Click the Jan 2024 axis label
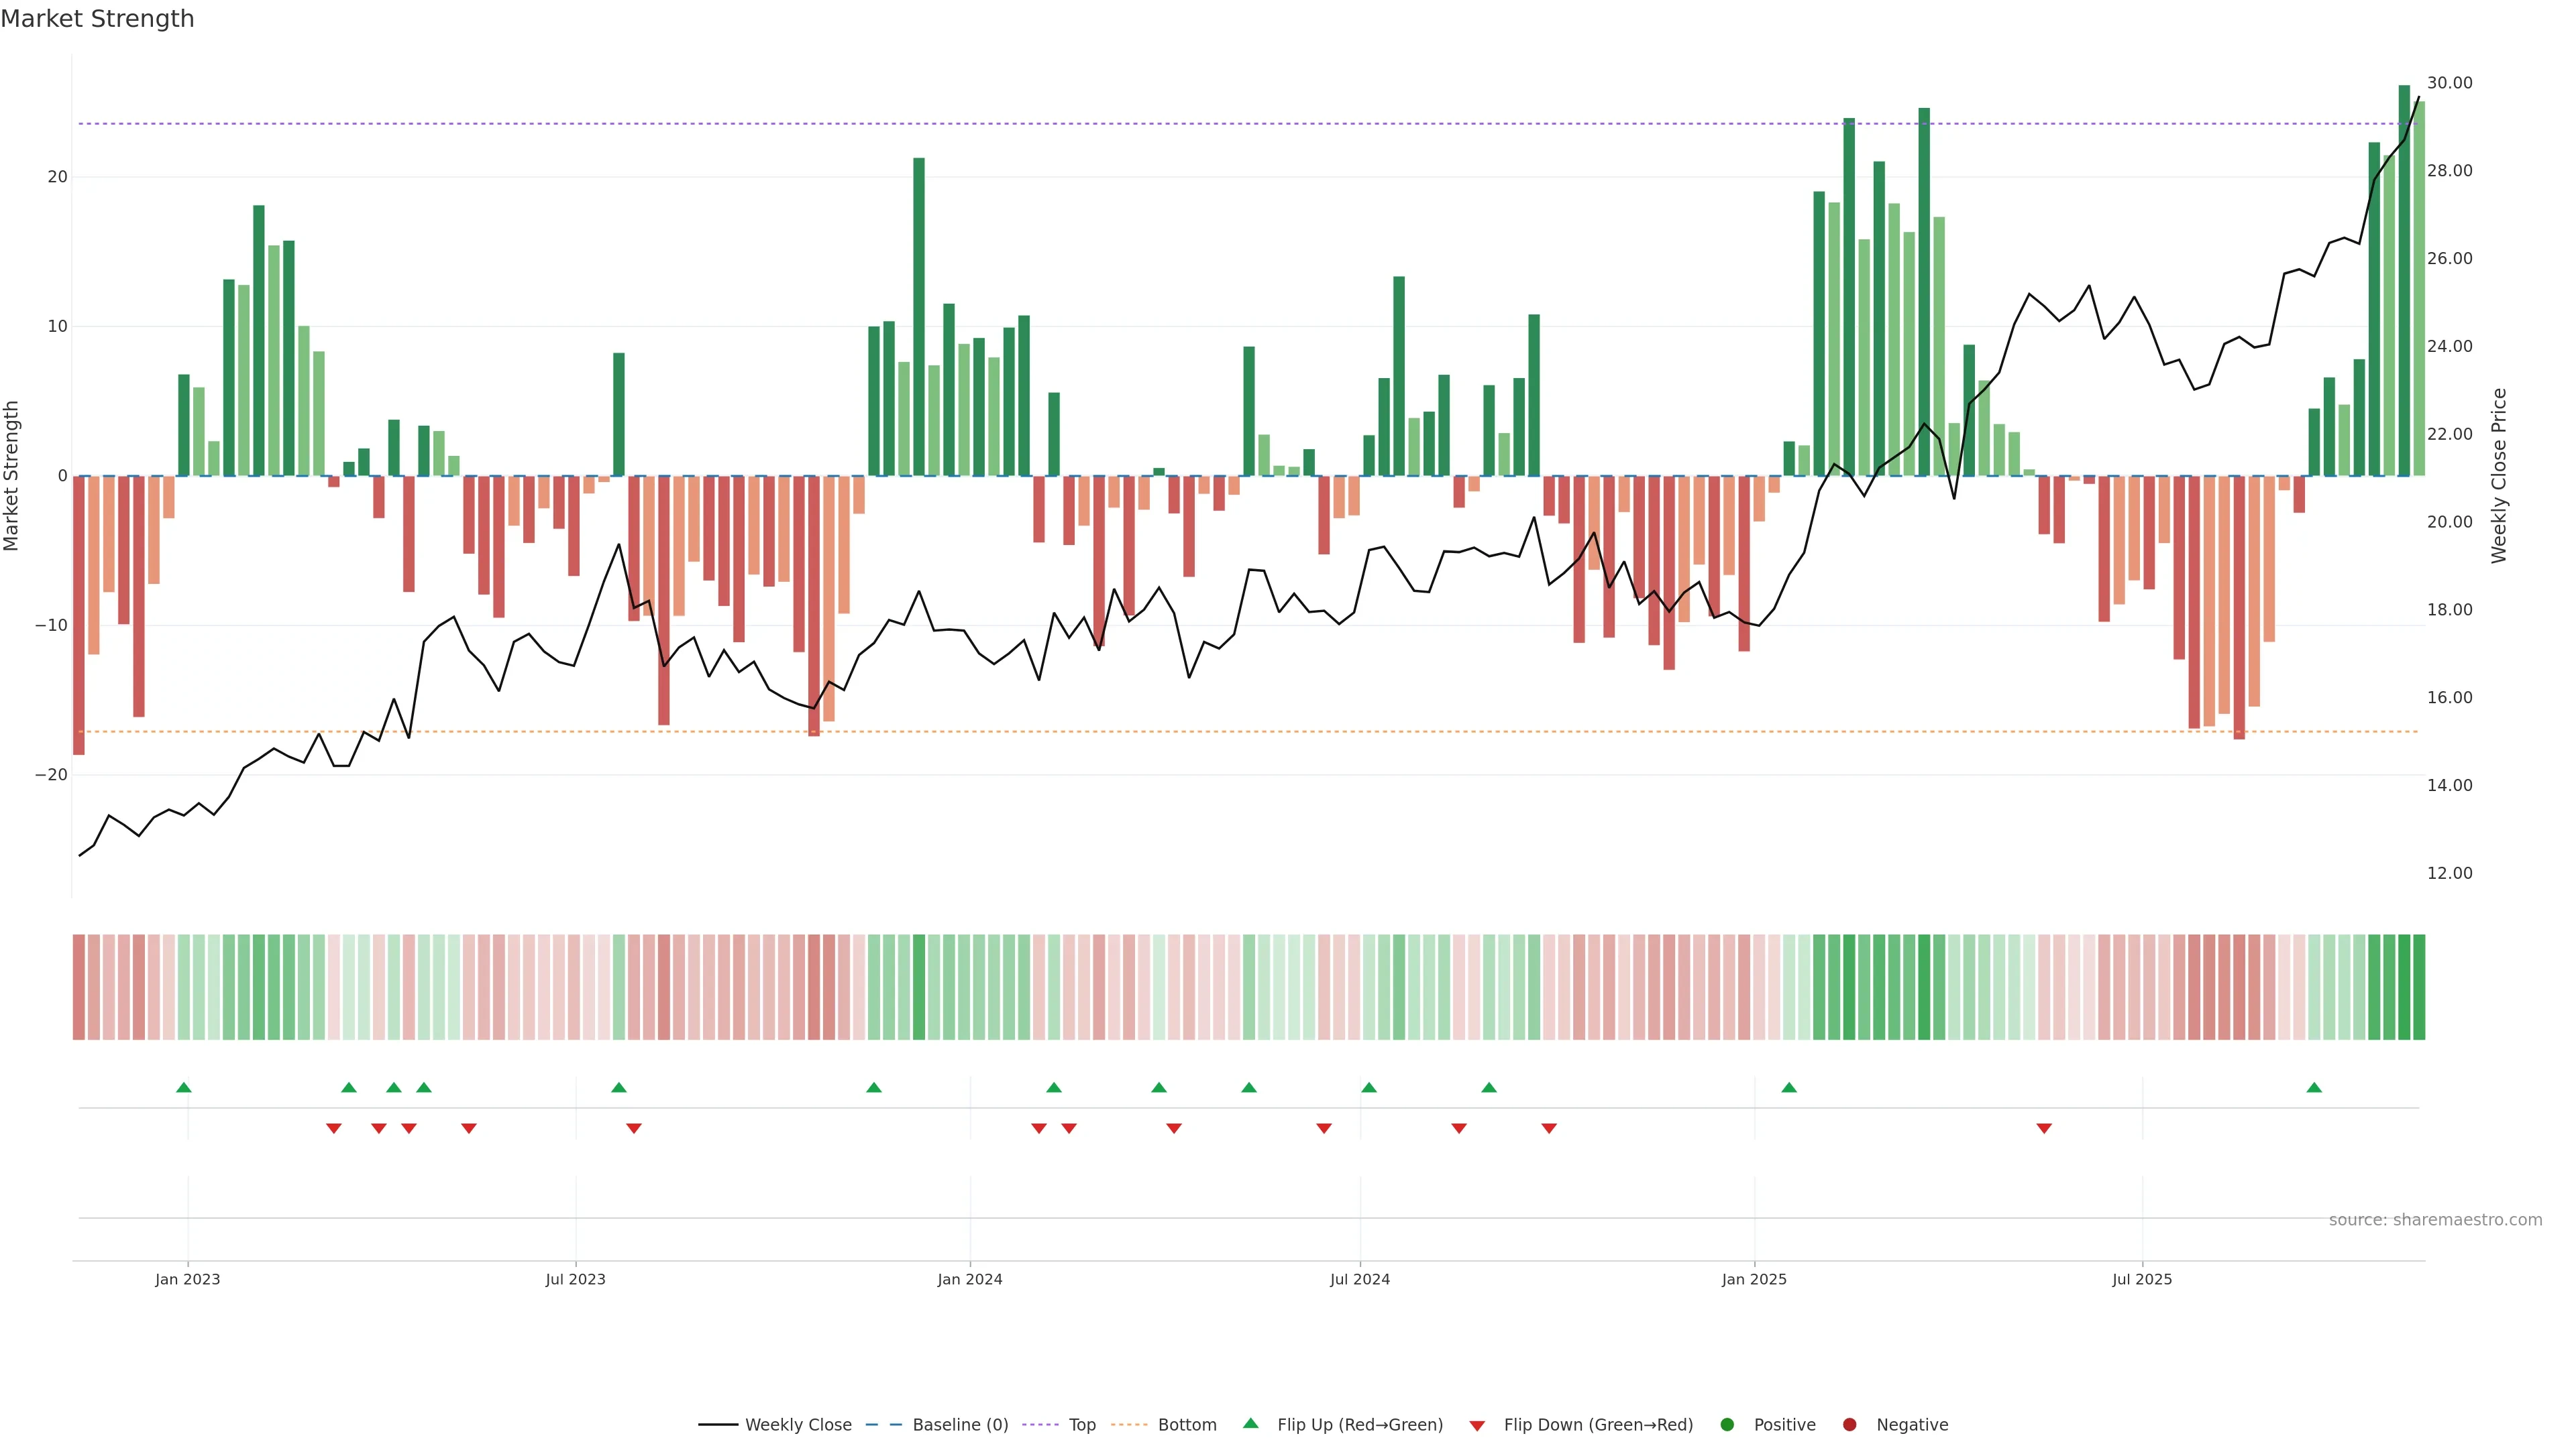Viewport: 2576px width, 1448px height. [969, 1279]
